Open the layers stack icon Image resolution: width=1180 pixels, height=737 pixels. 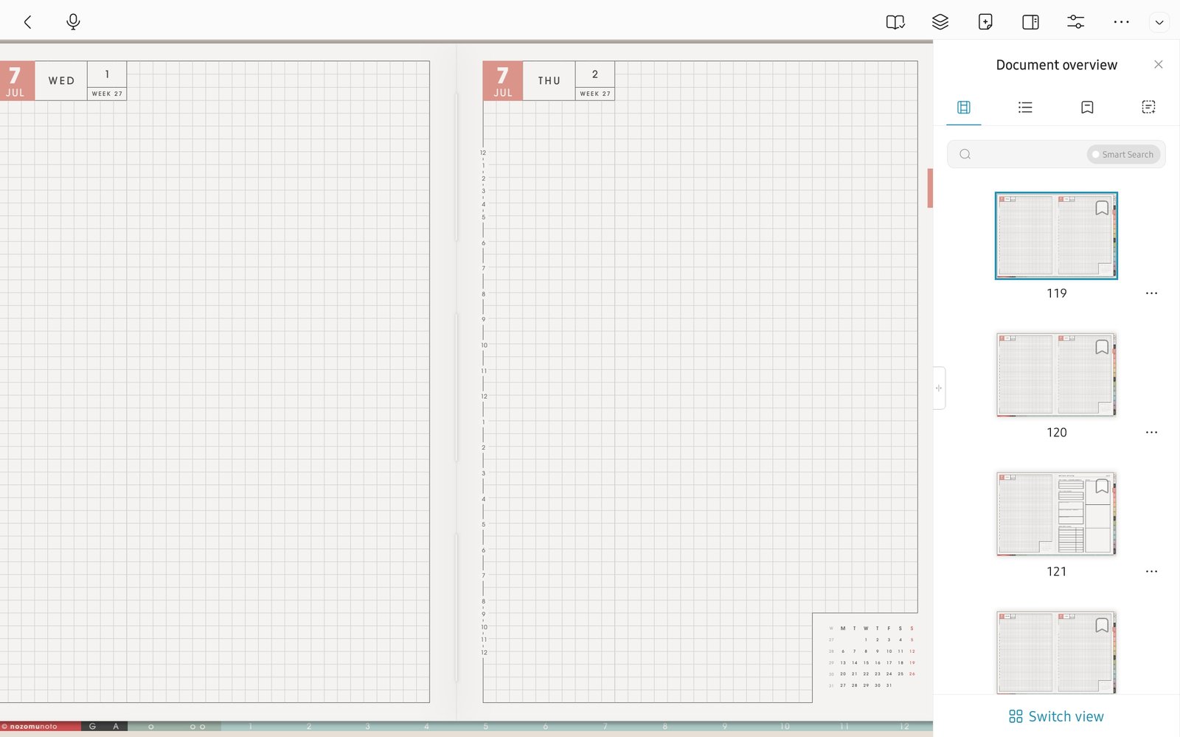pyautogui.click(x=940, y=22)
